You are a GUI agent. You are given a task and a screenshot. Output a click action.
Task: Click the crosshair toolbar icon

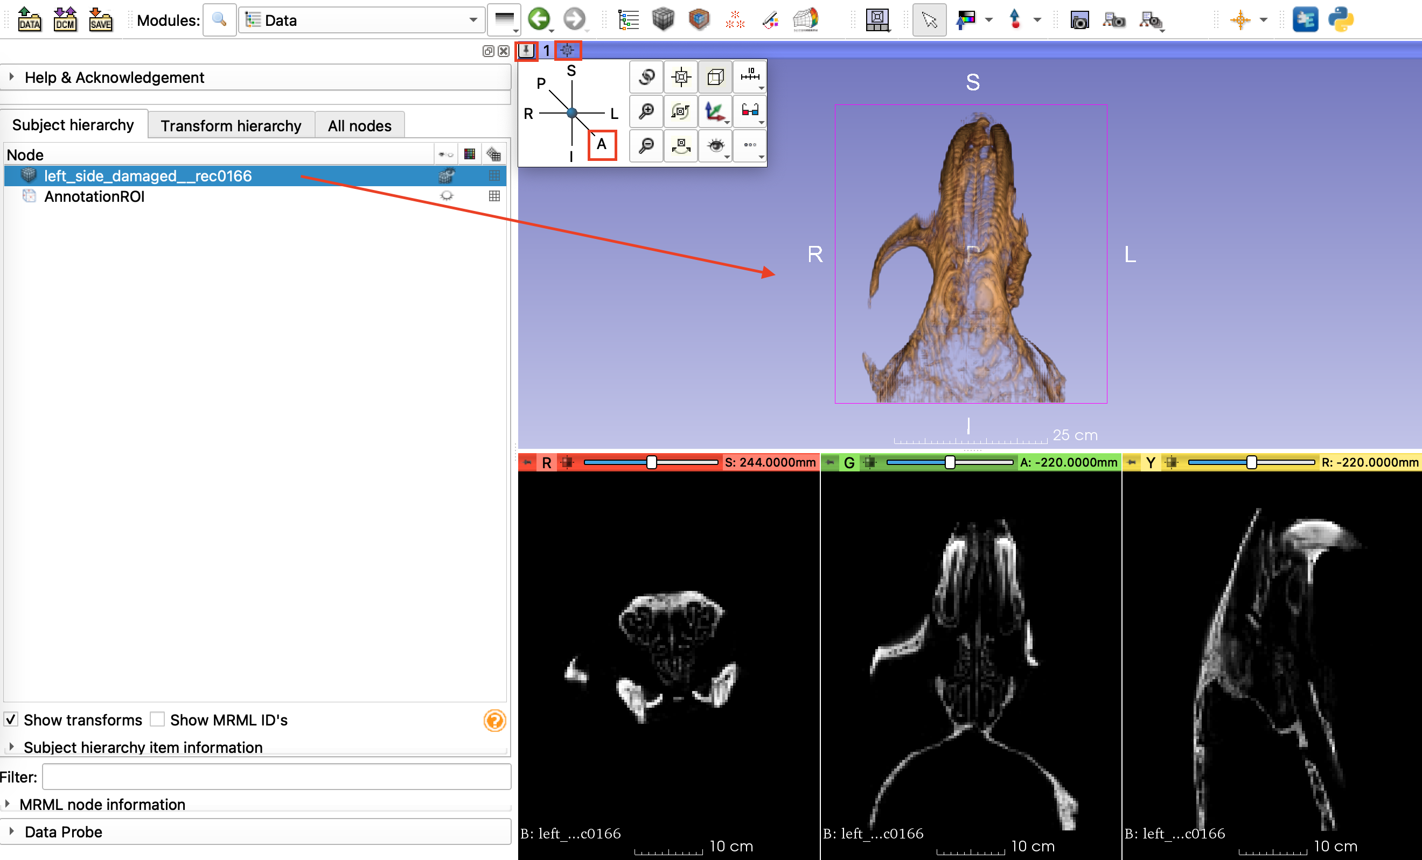[x=1239, y=20]
